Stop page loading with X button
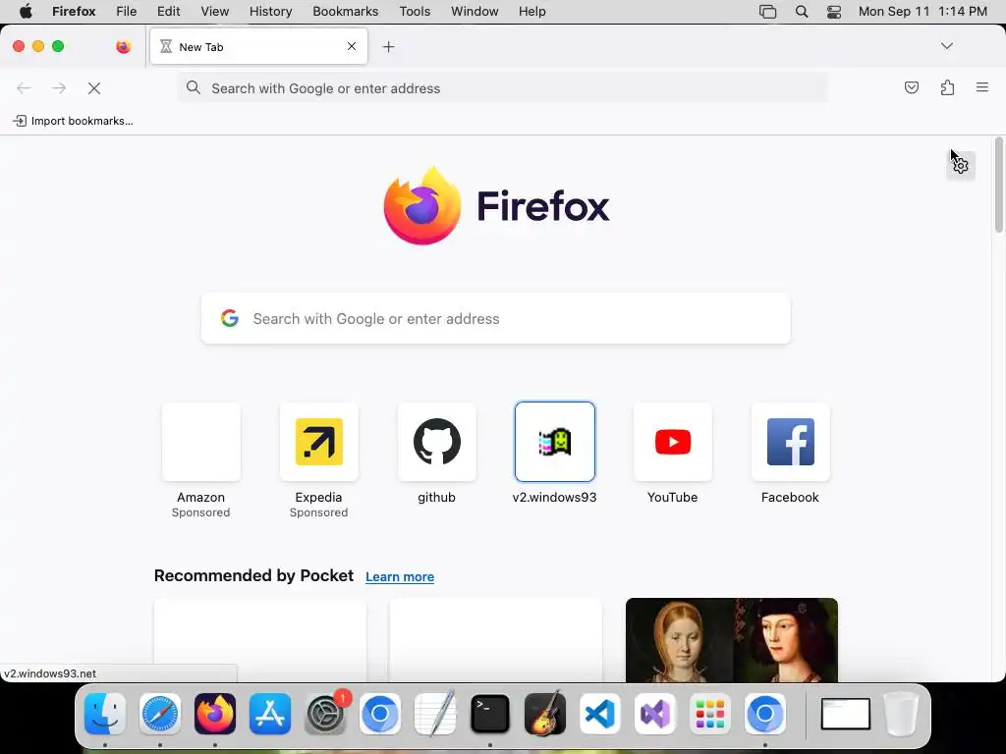 pos(94,88)
